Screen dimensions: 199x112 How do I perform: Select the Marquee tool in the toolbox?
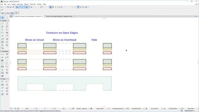pos(7,18)
